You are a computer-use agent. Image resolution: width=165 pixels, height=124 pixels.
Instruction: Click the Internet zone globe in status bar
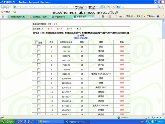(x=119, y=118)
